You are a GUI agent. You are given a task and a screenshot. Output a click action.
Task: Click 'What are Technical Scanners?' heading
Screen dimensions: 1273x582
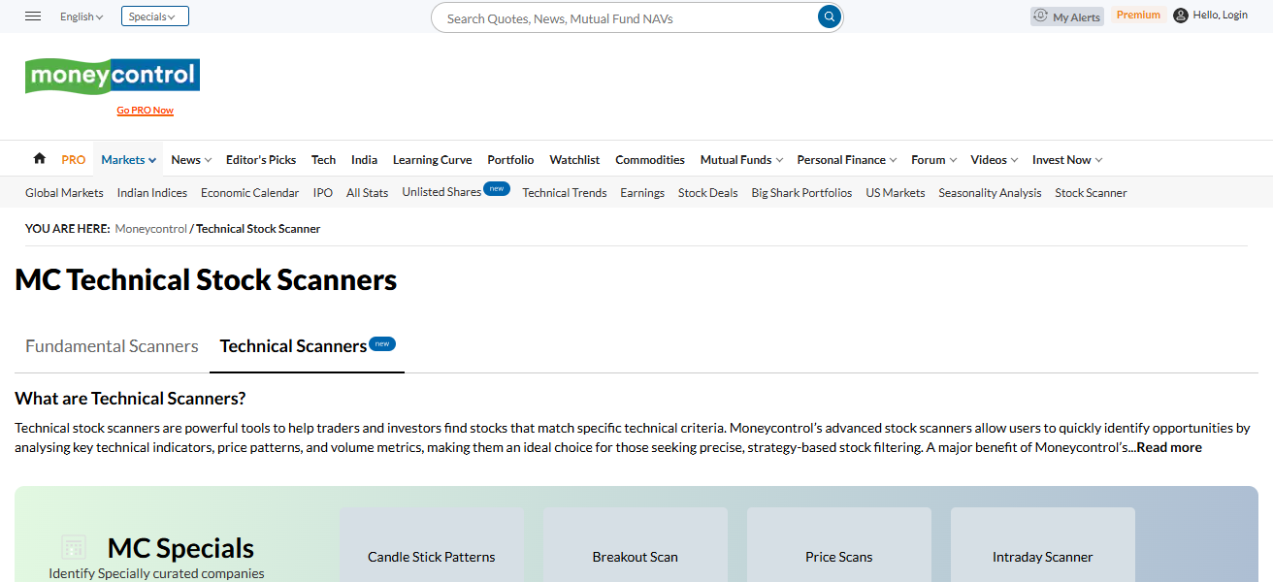130,399
